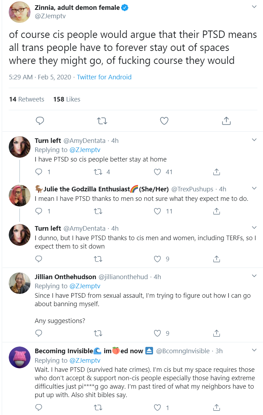Open Becoming Invisible's pink hat avatar
The image size is (263, 415).
(x=20, y=357)
